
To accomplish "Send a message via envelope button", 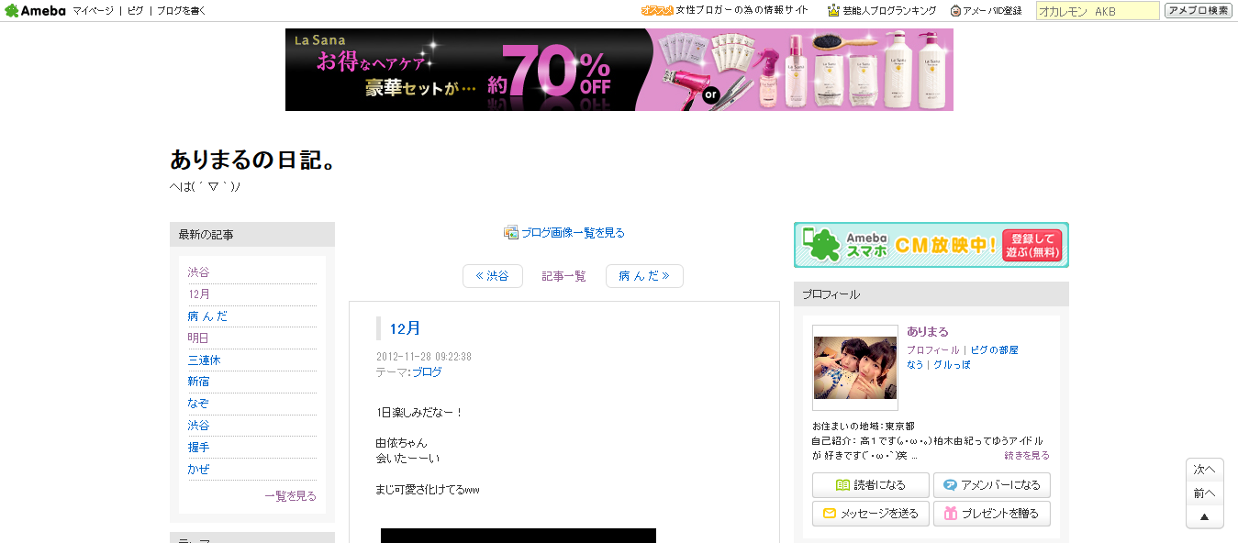I will 871,514.
